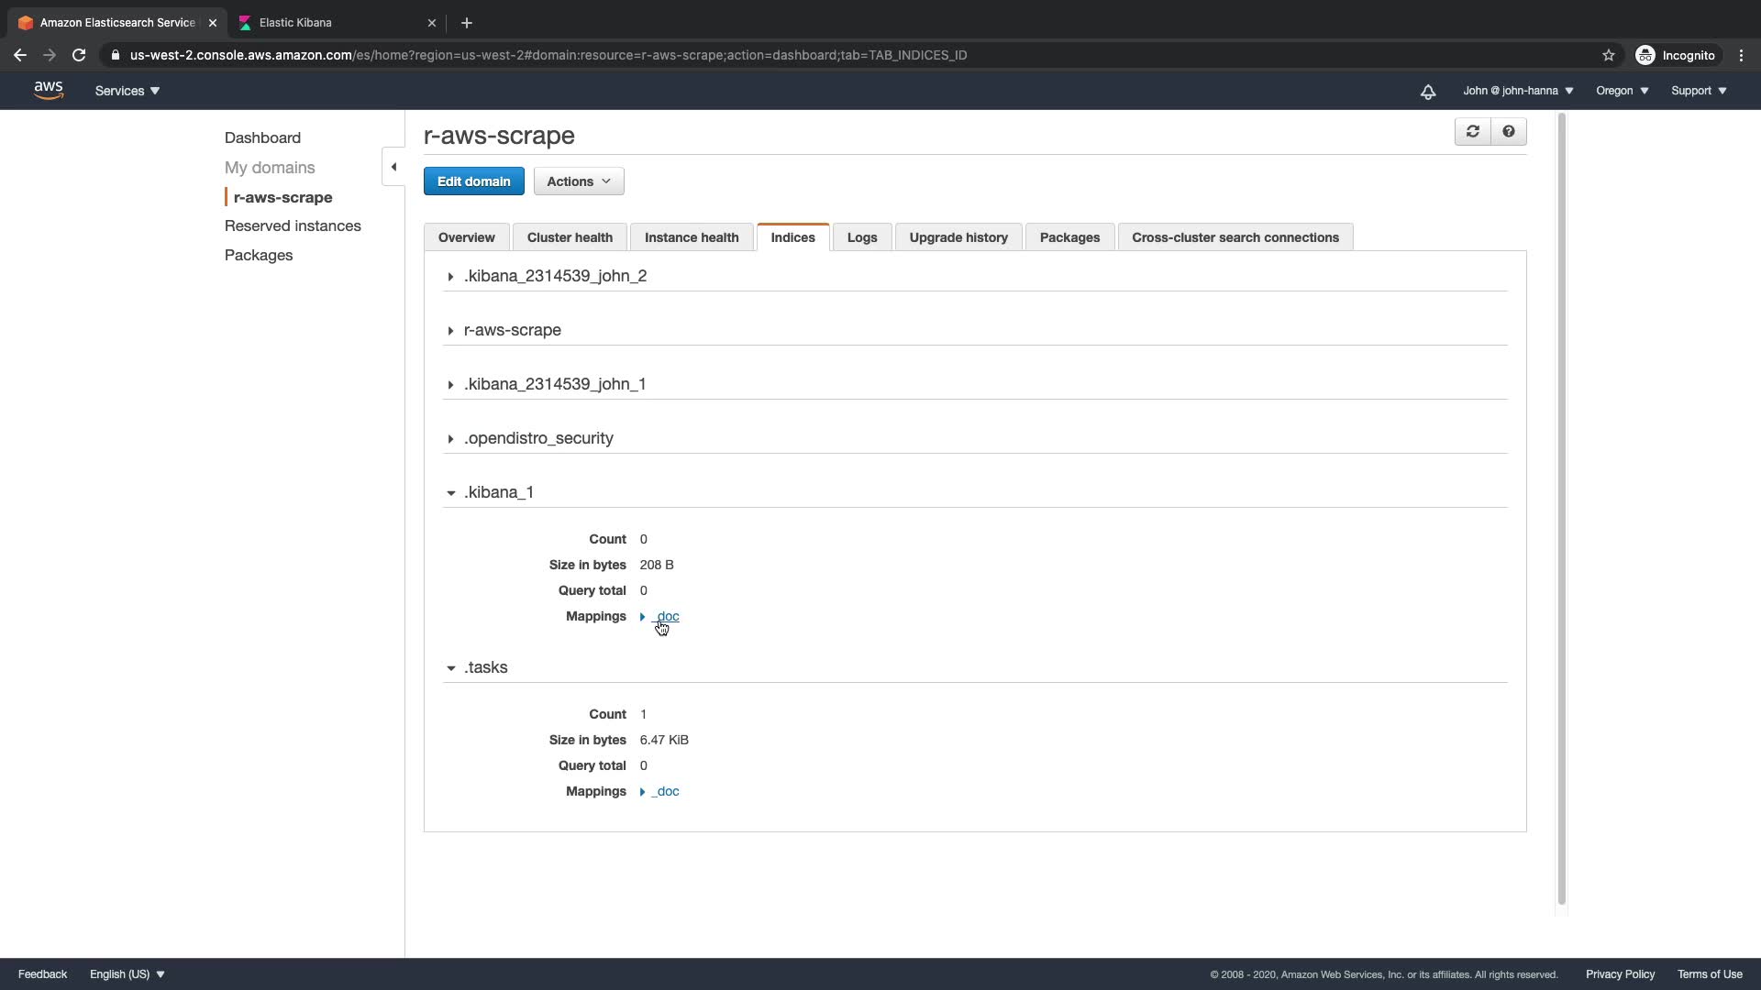This screenshot has width=1761, height=990.
Task: Open the Services menu
Action: (x=127, y=91)
